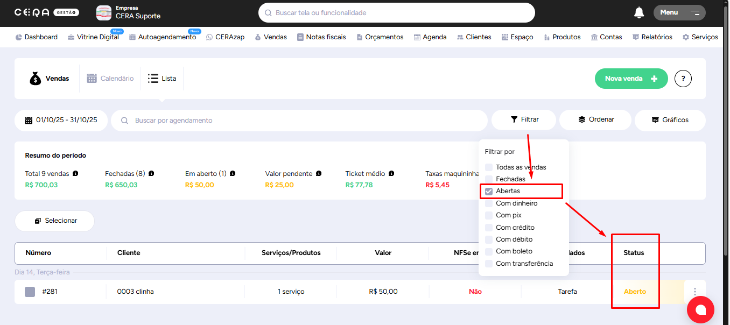
Task: Switch to the Calendário view tab
Action: point(110,79)
